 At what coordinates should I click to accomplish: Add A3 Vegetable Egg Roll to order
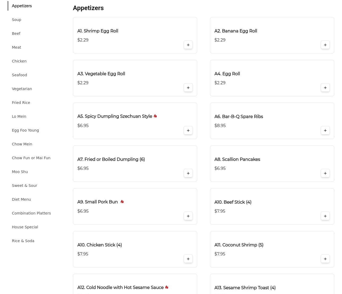(x=188, y=88)
